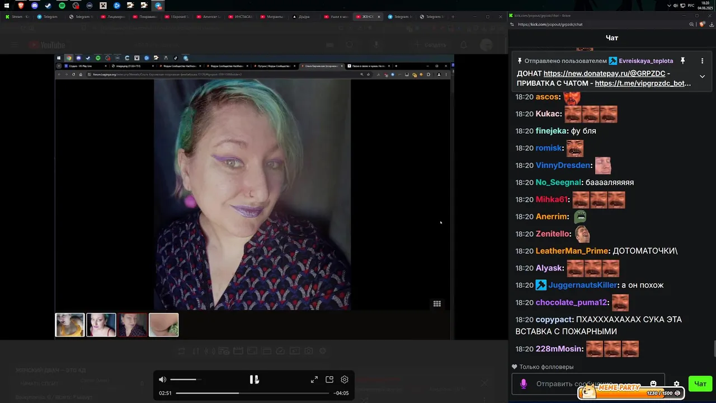
Task: Close the active 'ЖЕНСК' browser tab
Action: [379, 17]
